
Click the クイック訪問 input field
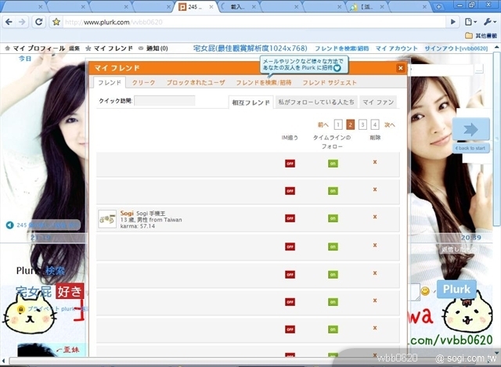click(x=164, y=101)
